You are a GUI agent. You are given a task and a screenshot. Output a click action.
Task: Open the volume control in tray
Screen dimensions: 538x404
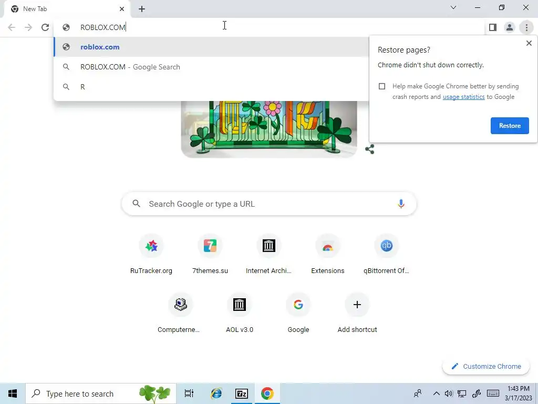(449, 393)
